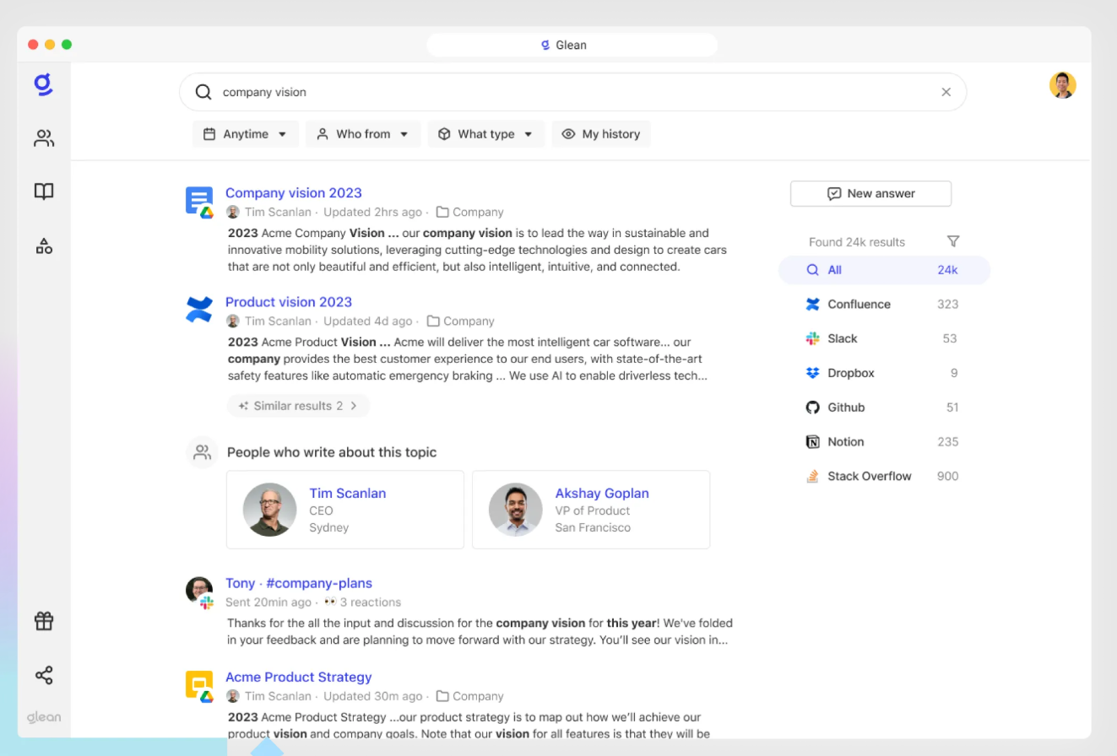
Task: Filter results by Stack Overflow
Action: coord(884,476)
